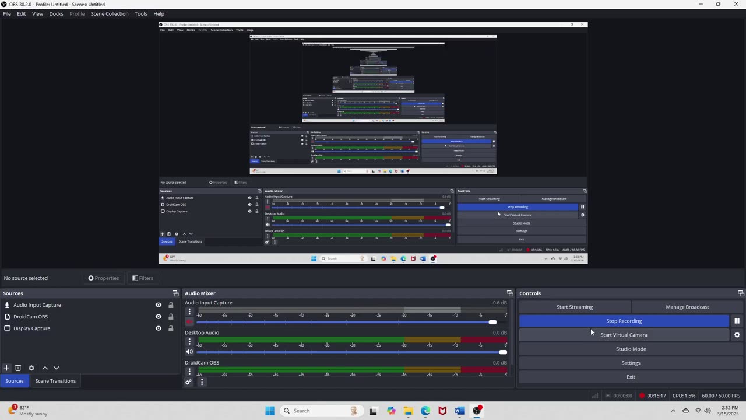Select the Audio Input Capture source row

tap(90, 305)
